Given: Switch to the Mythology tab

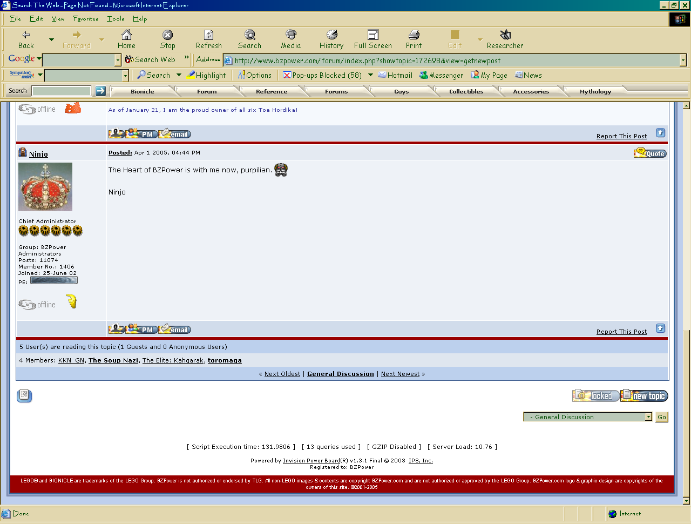Looking at the screenshot, I should (x=595, y=91).
